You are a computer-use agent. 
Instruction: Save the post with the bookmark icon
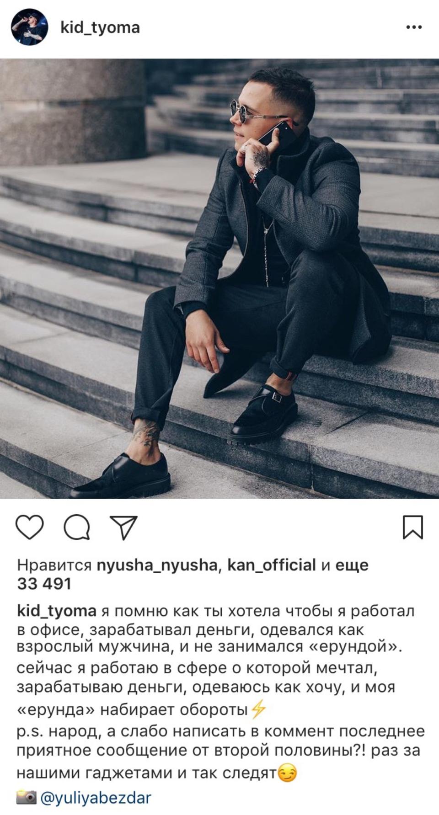[x=412, y=527]
